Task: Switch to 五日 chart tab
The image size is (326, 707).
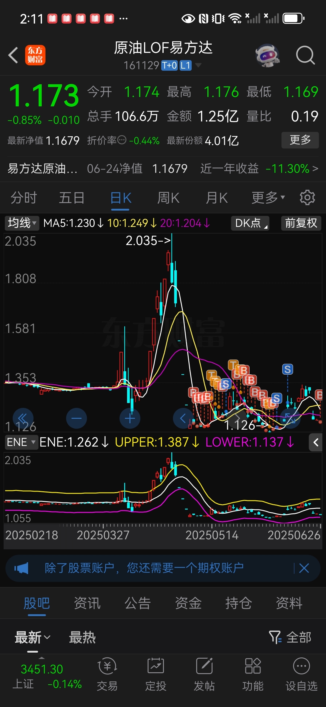Action: (72, 198)
